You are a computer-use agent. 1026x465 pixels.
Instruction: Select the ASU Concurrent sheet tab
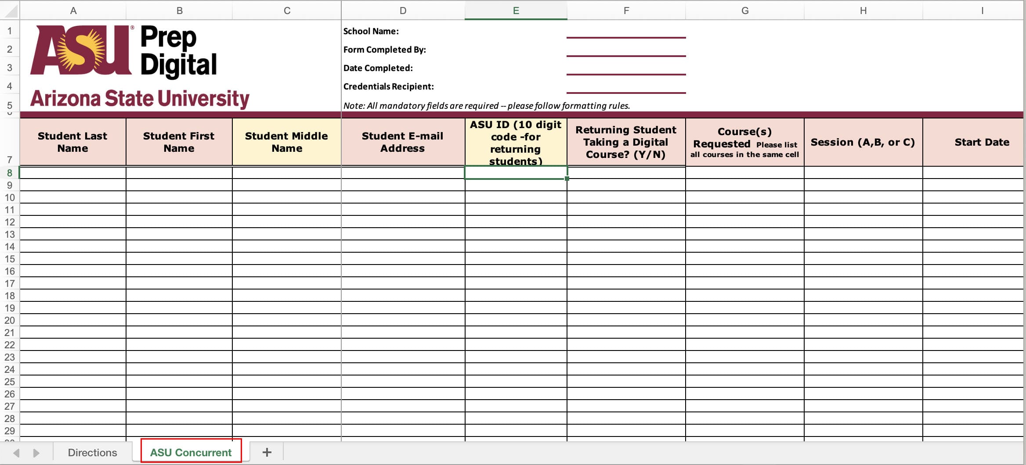pos(191,452)
